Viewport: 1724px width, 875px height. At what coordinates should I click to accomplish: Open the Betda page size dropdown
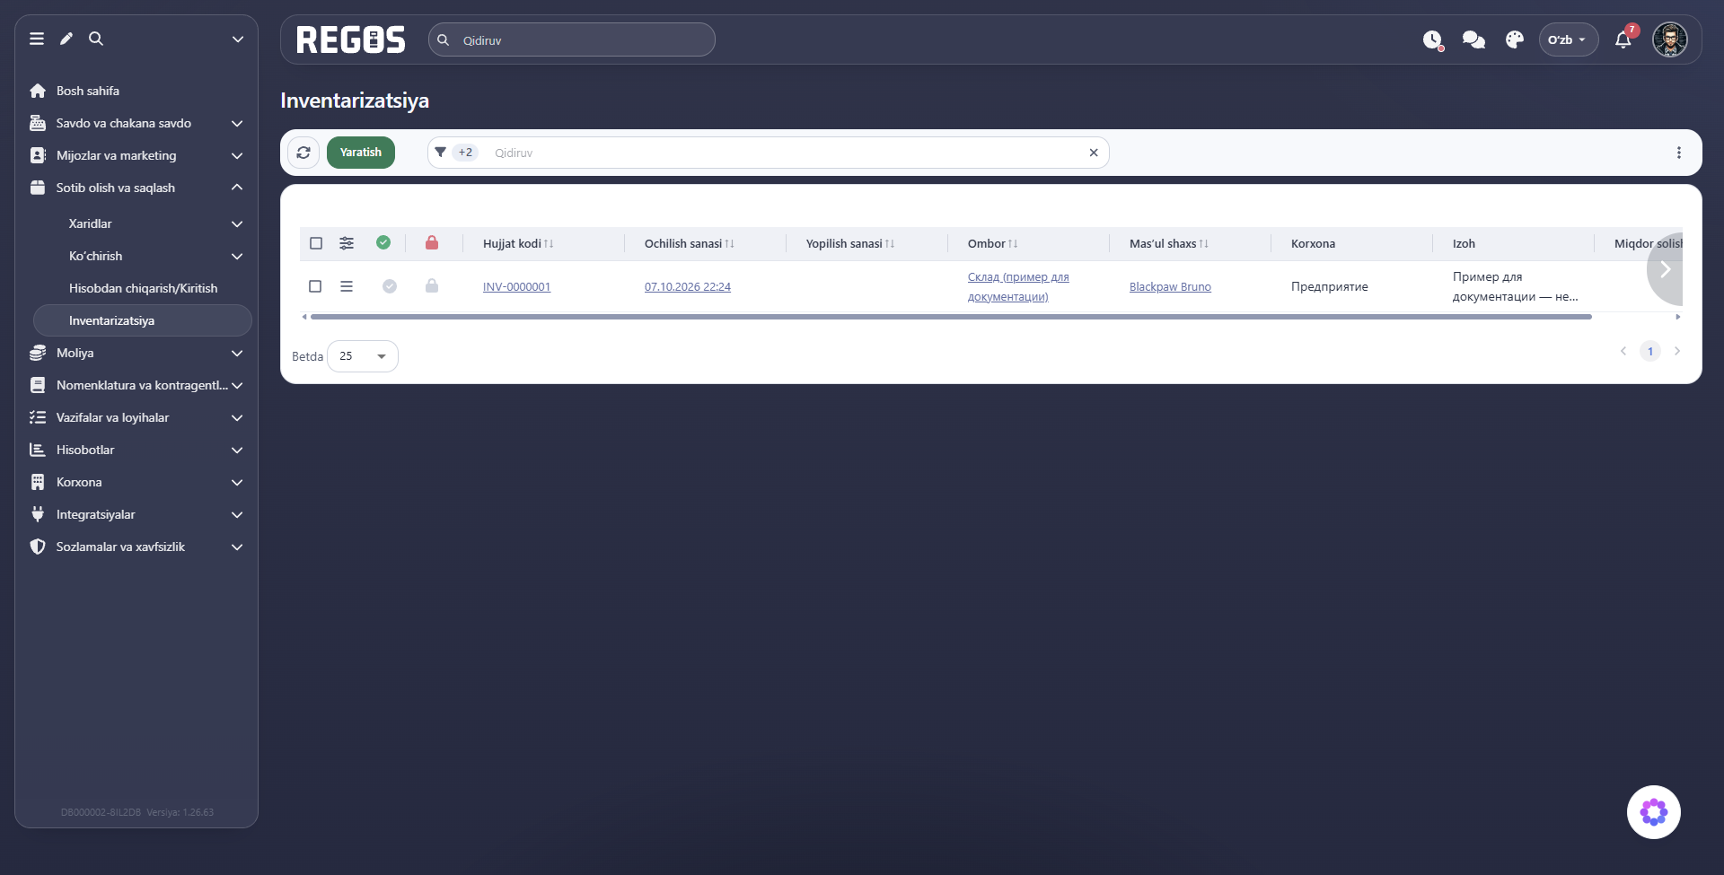point(363,356)
